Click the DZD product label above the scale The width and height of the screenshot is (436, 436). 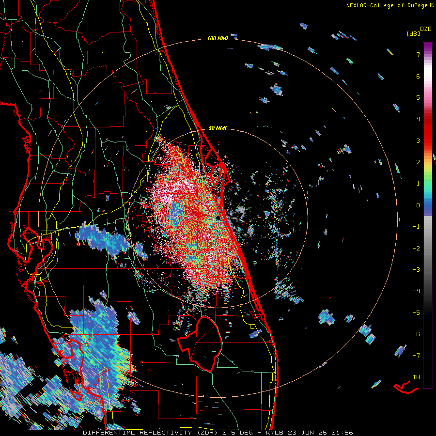coord(426,29)
